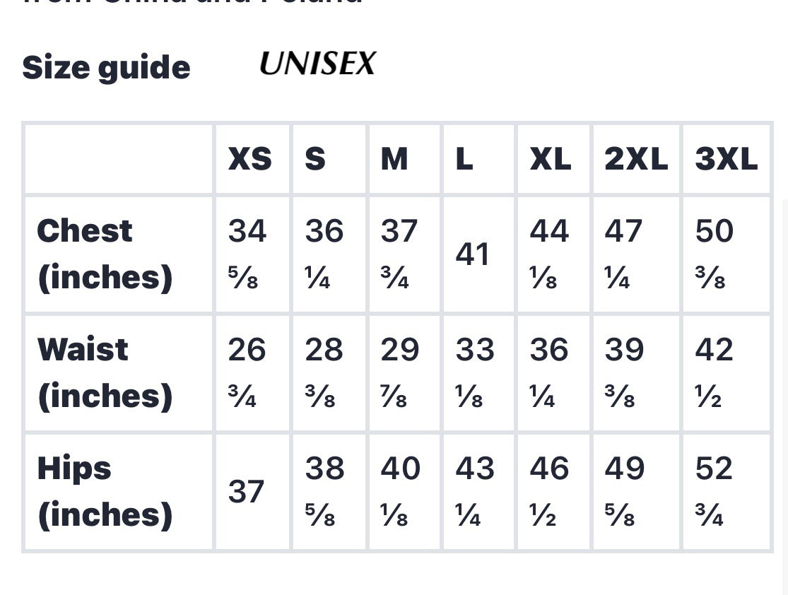
Task: Select the M waist value 29 ⅞
Action: [400, 372]
